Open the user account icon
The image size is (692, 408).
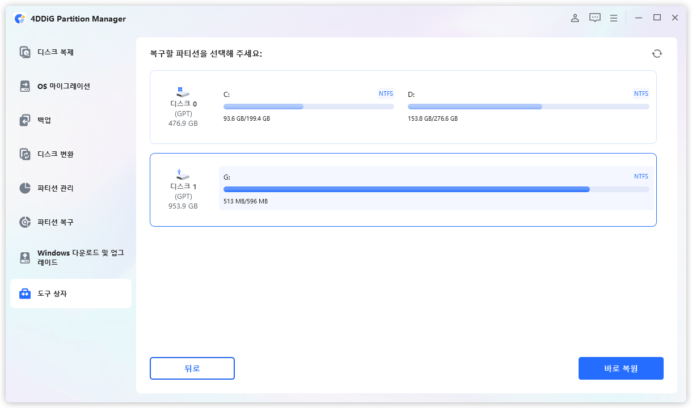pyautogui.click(x=575, y=18)
